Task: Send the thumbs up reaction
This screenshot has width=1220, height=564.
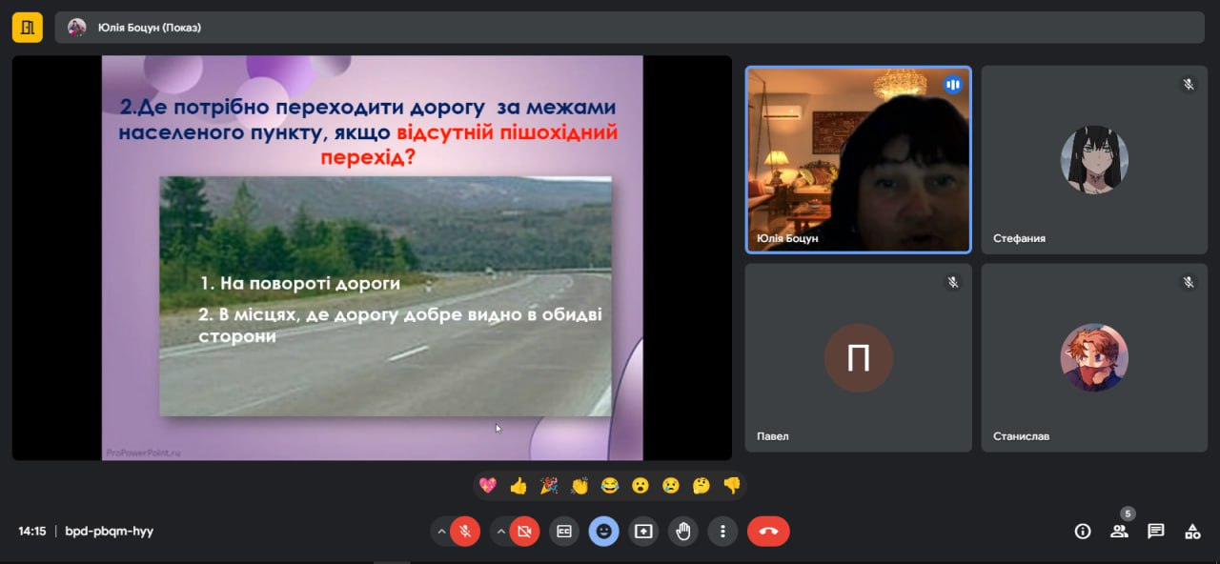Action: pyautogui.click(x=518, y=486)
